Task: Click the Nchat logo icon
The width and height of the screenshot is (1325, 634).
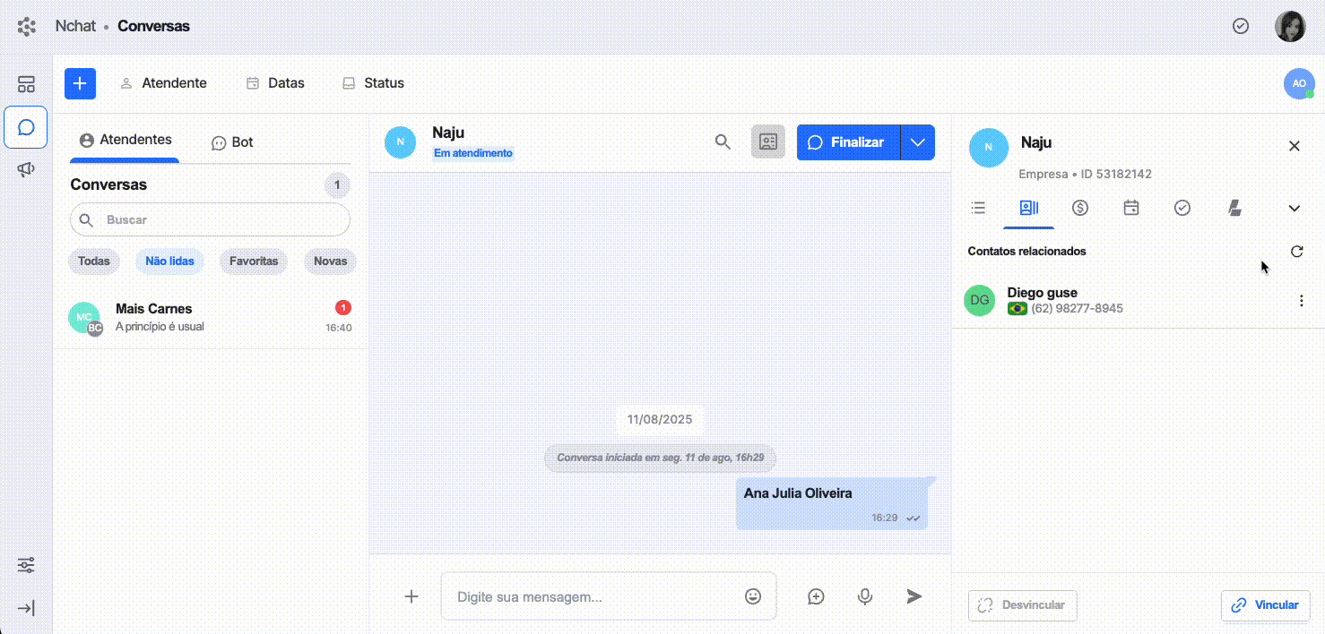Action: pyautogui.click(x=27, y=26)
